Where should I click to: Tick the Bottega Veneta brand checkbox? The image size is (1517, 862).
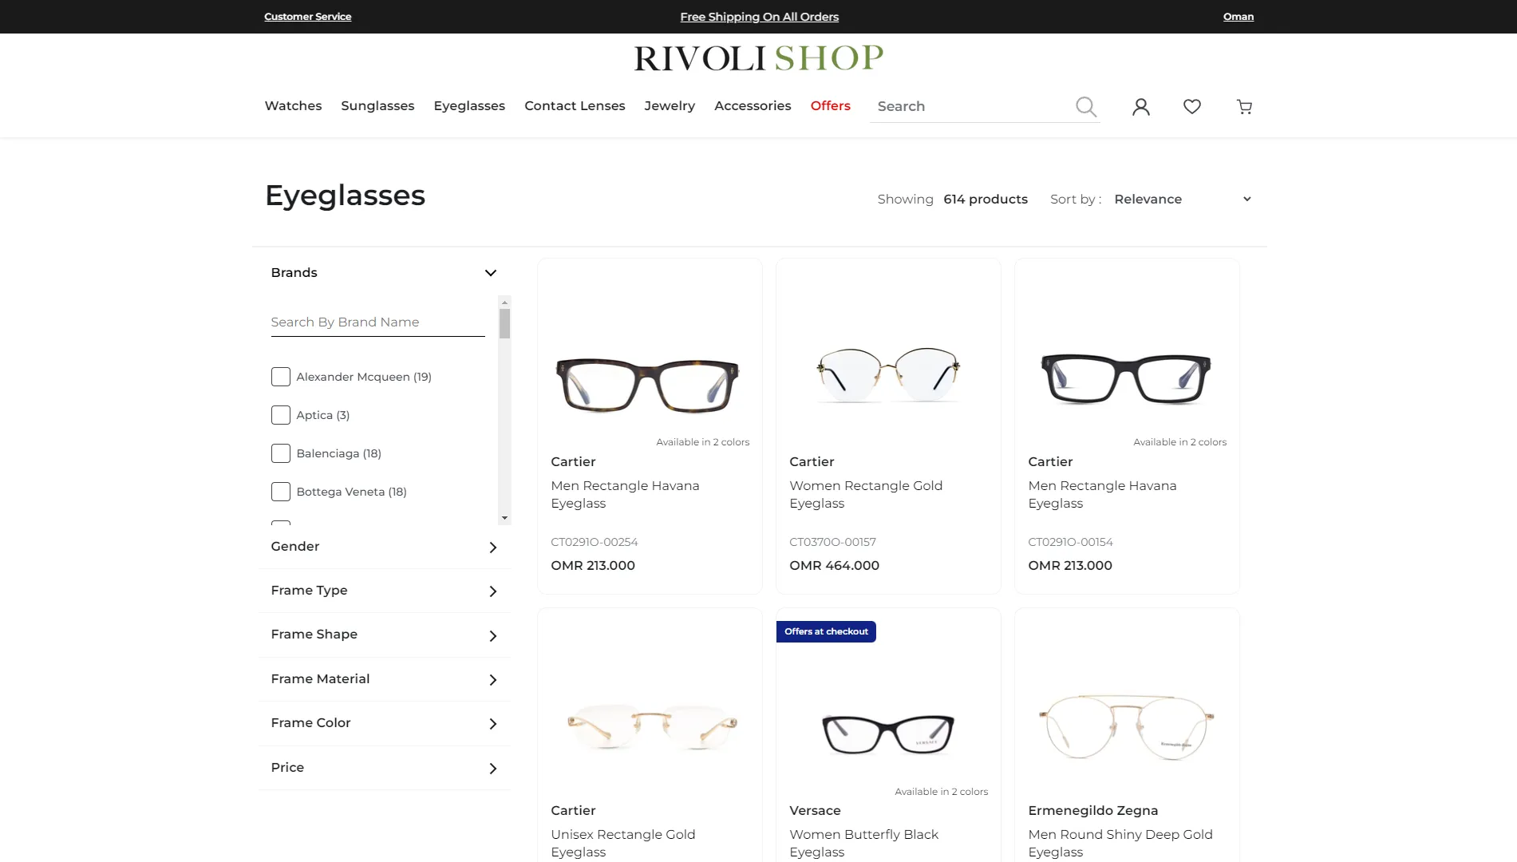tap(281, 492)
